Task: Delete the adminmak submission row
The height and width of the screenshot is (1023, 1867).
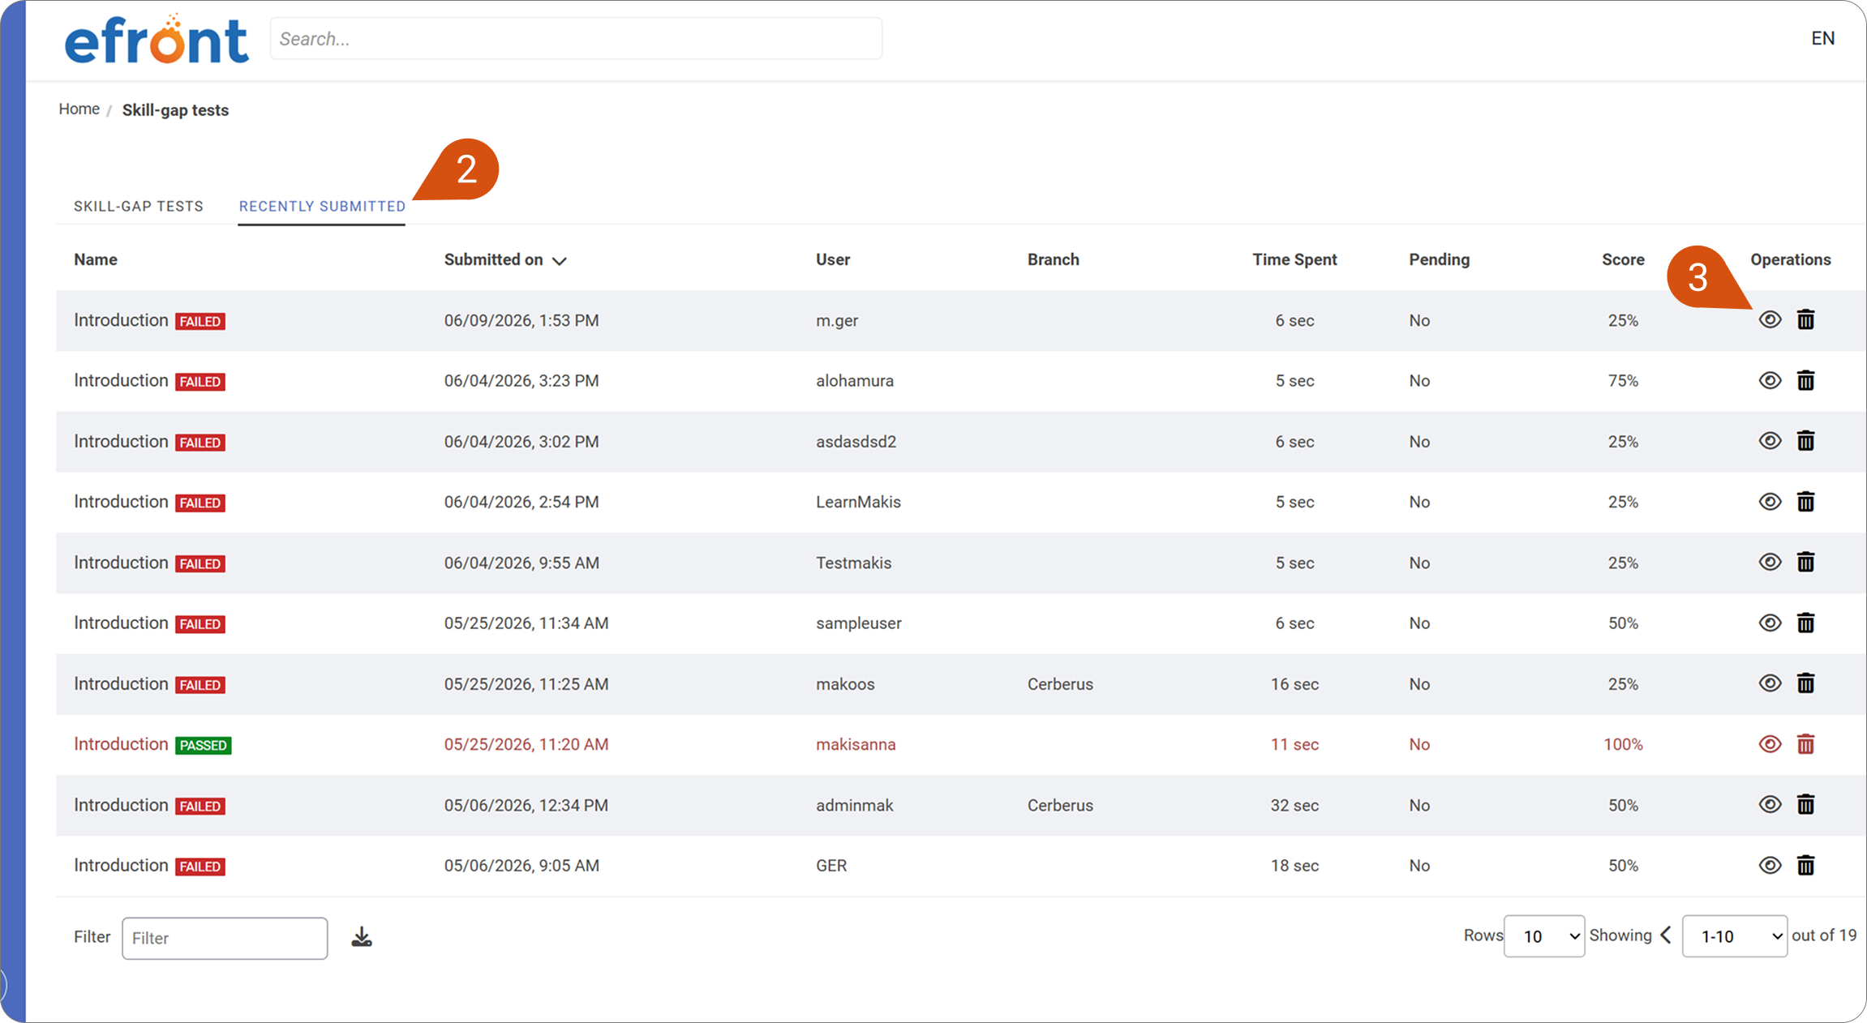Action: pyautogui.click(x=1805, y=804)
